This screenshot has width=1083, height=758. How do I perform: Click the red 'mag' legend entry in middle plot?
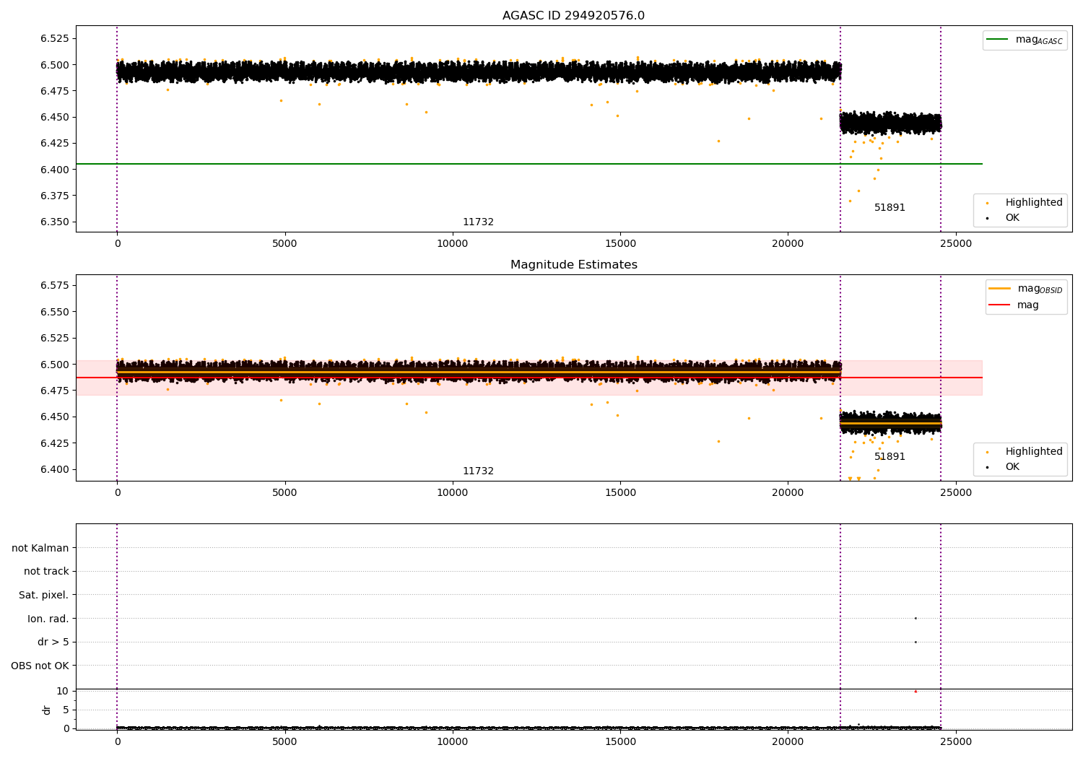1014,305
